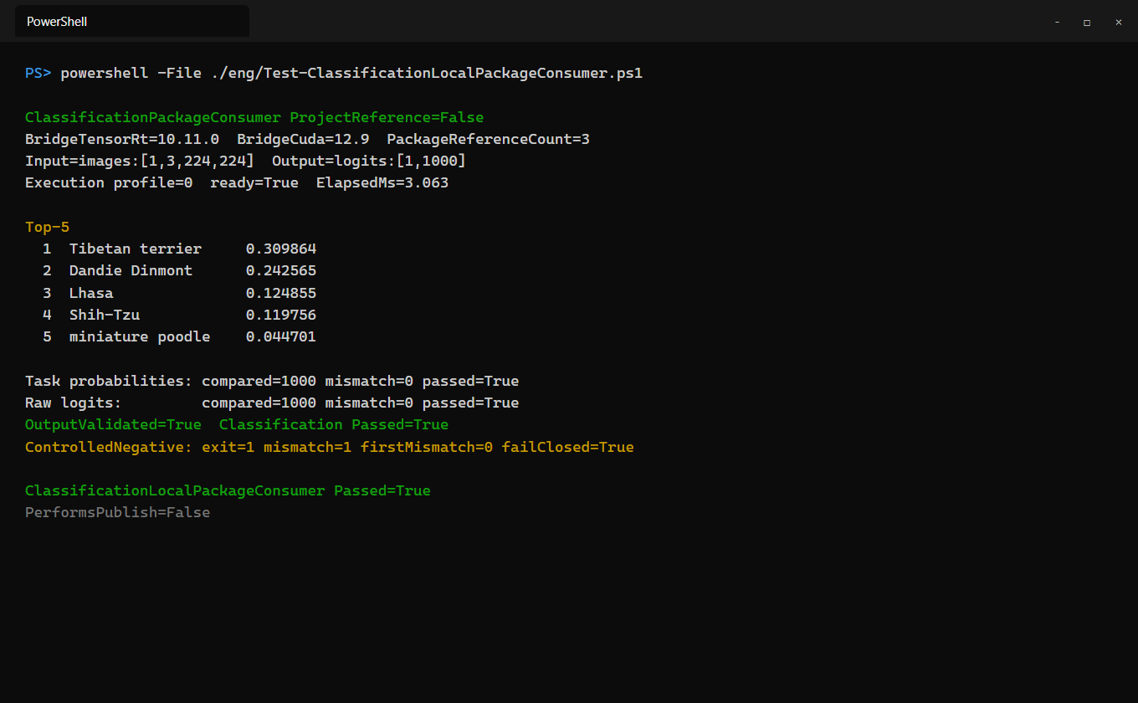Screen dimensions: 1138x703
Task: Select the PowerShell tab
Action: click(x=131, y=22)
